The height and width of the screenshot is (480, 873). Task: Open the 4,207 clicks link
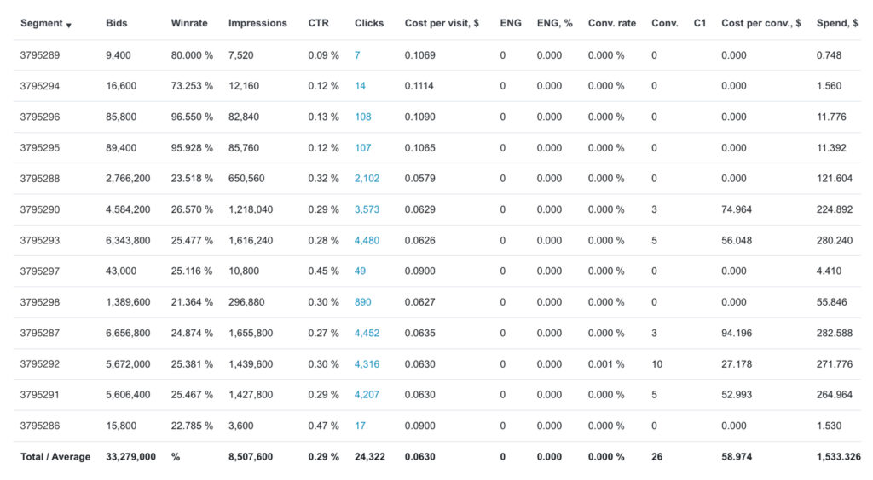367,395
